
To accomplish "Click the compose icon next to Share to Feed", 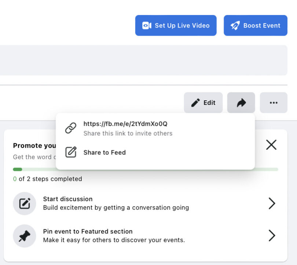I will tap(70, 152).
